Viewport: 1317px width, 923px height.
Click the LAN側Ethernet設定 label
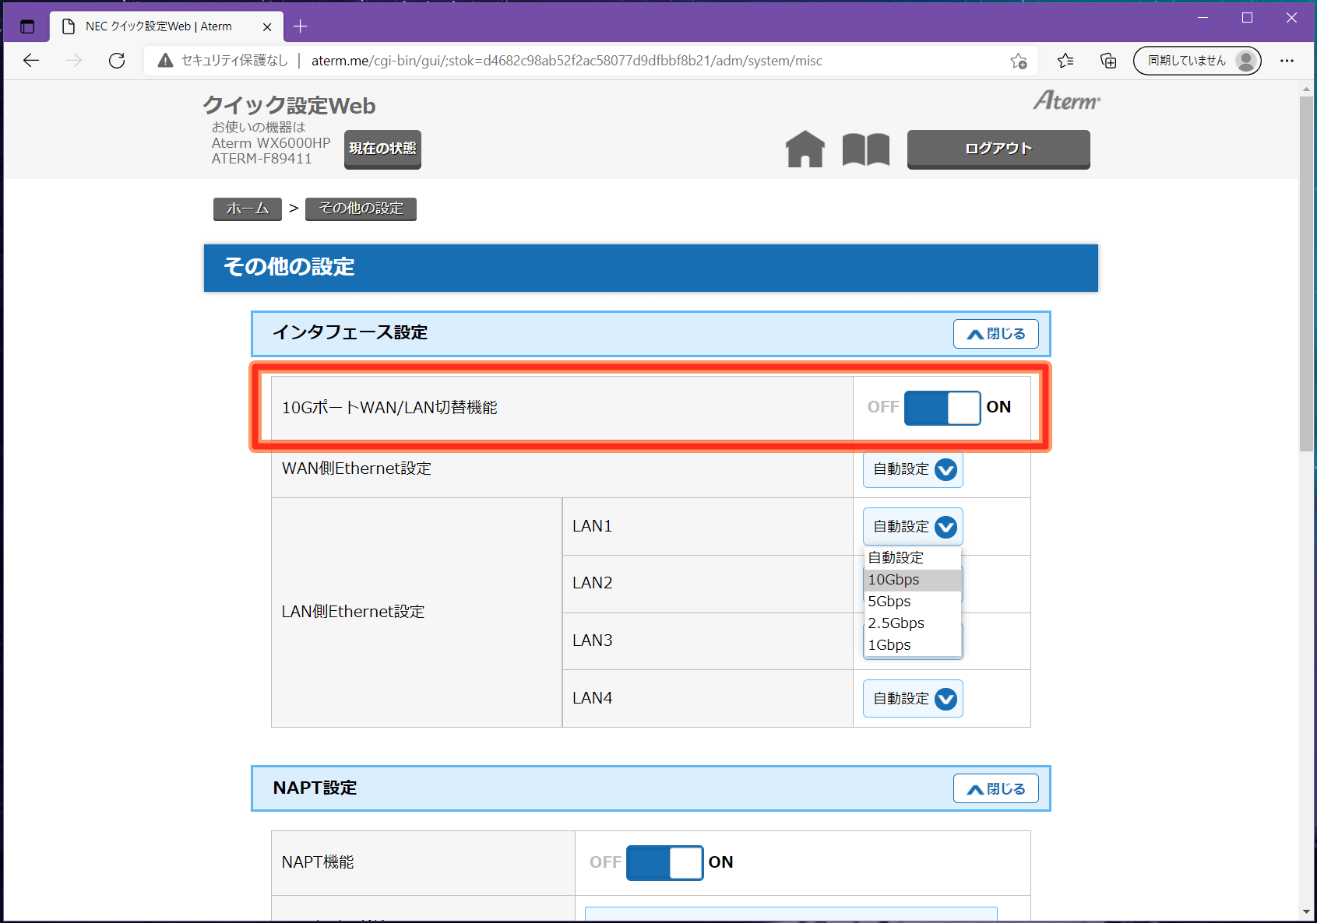(353, 612)
